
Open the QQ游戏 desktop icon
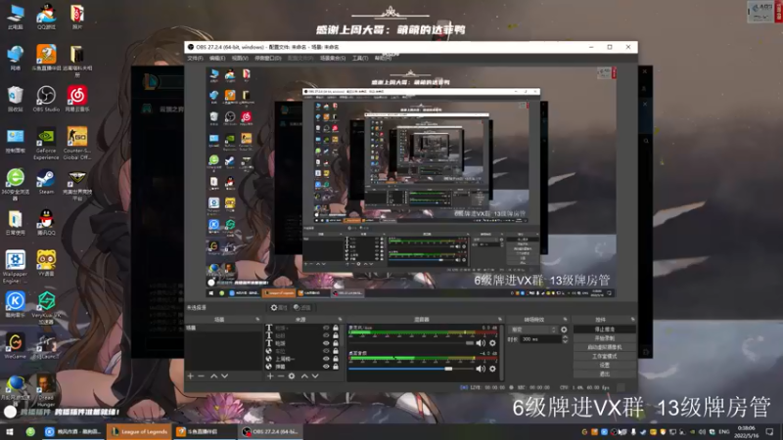click(46, 16)
